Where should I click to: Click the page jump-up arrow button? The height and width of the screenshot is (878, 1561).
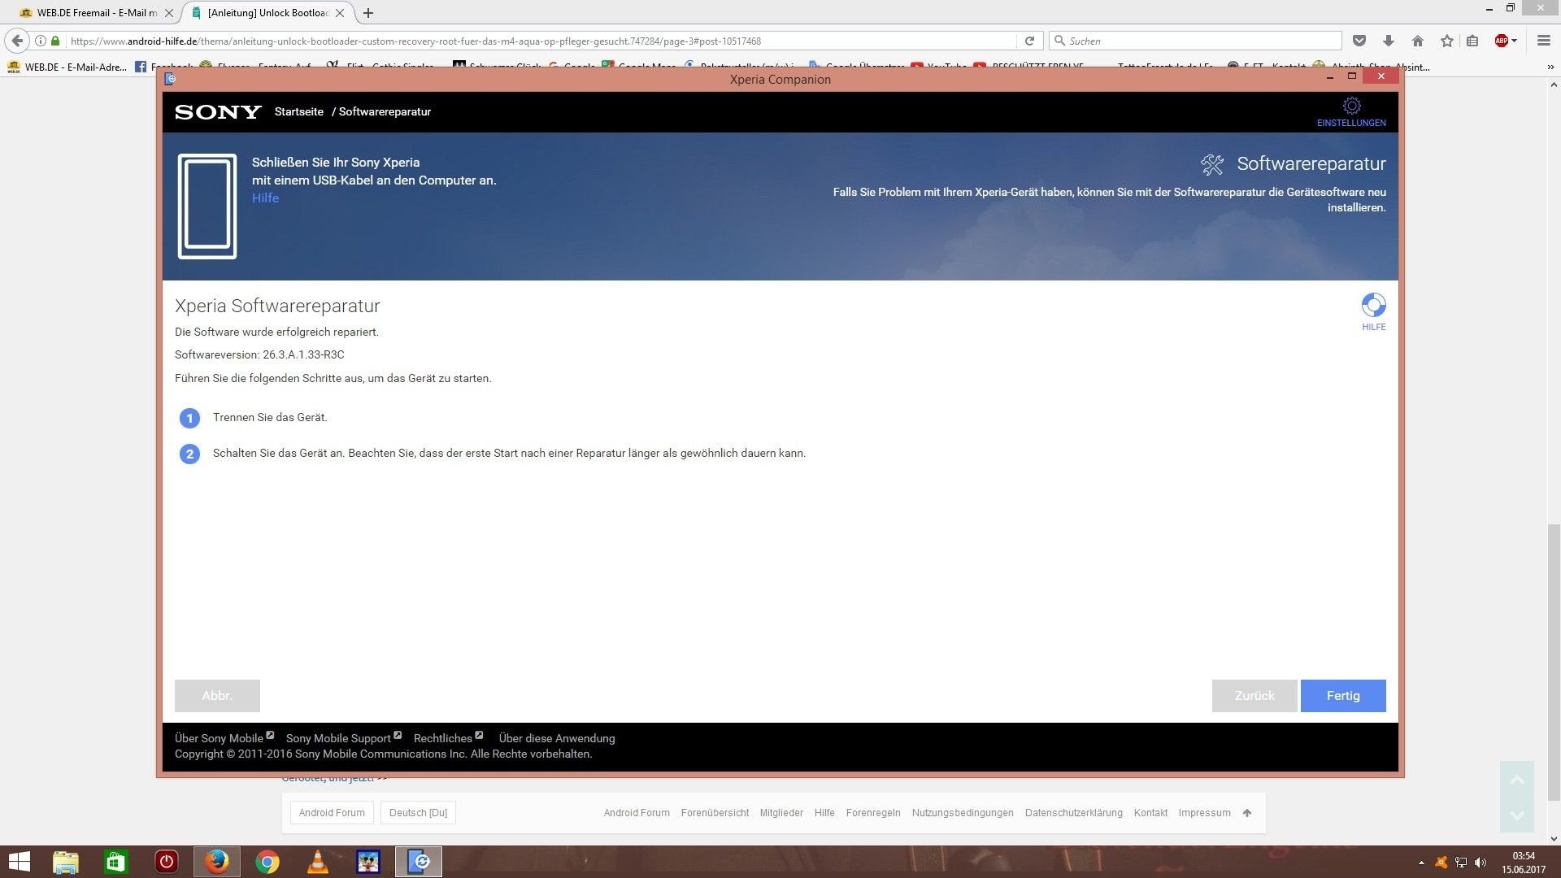pos(1517,780)
